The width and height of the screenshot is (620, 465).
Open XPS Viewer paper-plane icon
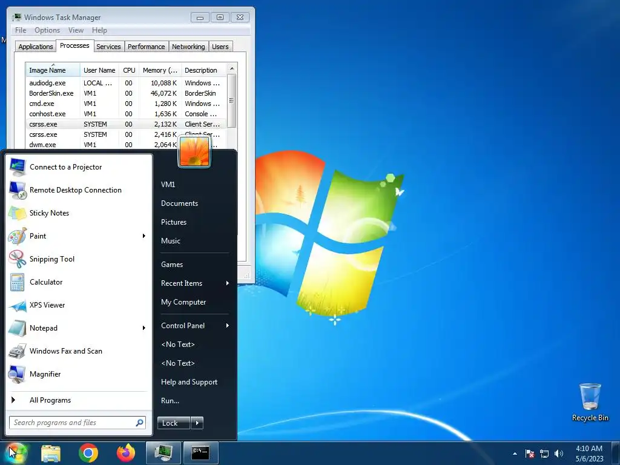tap(18, 305)
